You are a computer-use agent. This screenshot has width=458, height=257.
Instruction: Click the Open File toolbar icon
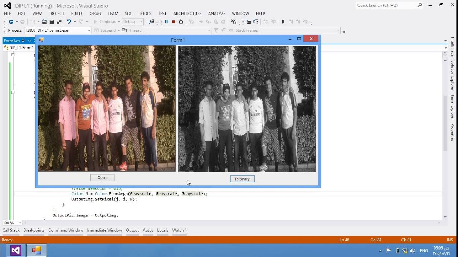click(44, 22)
